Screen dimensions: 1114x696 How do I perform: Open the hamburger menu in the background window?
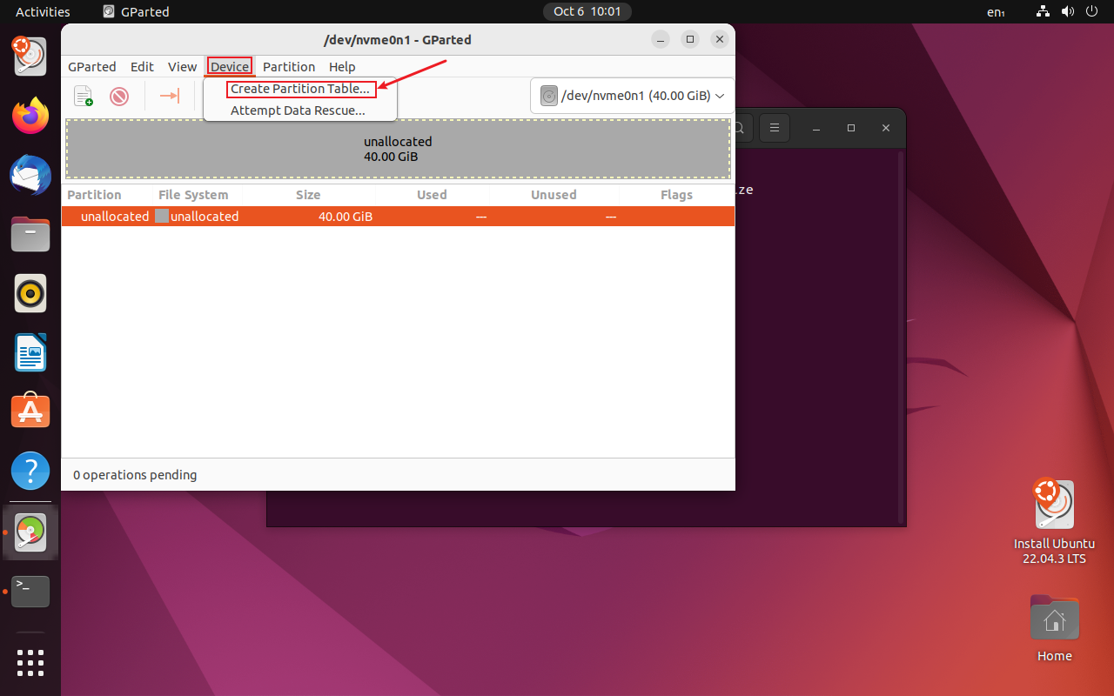(x=775, y=128)
